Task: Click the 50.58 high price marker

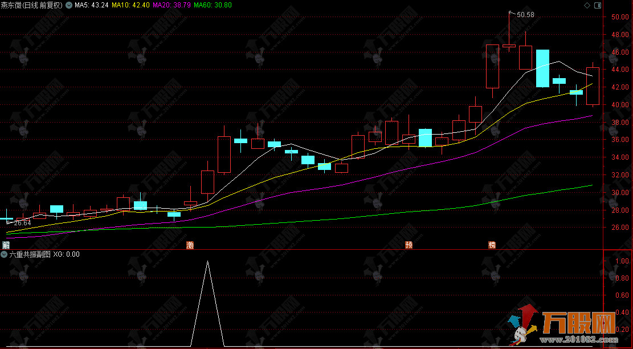Action: 525,15
